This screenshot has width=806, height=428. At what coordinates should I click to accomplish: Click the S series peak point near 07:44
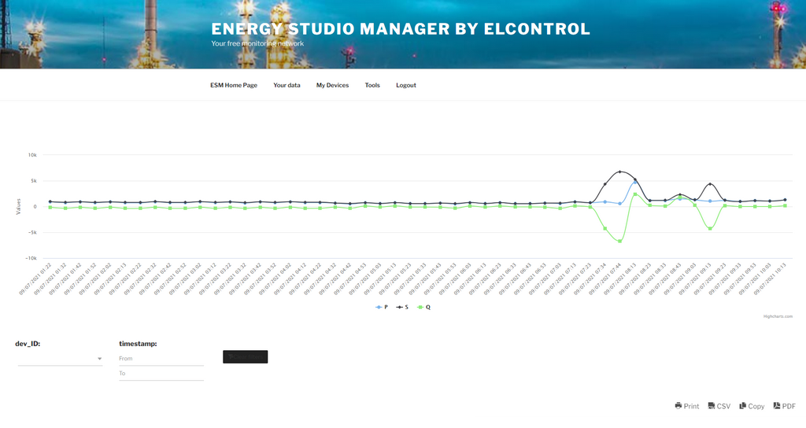(620, 172)
